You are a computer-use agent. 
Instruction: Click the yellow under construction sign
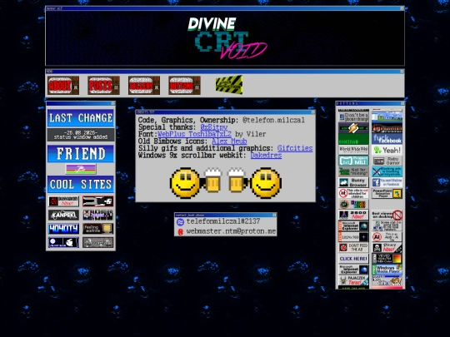pyautogui.click(x=229, y=85)
